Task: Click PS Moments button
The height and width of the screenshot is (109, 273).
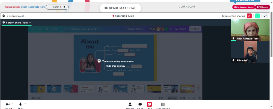Action: [263, 7]
